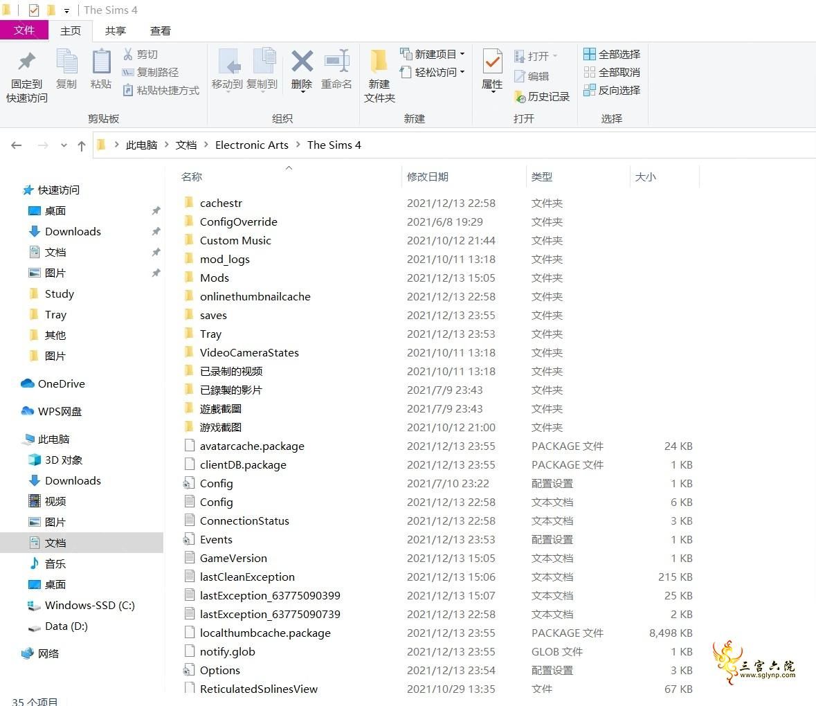Click the New folder (新建文件夹) icon
This screenshot has height=706, width=816.
(379, 62)
